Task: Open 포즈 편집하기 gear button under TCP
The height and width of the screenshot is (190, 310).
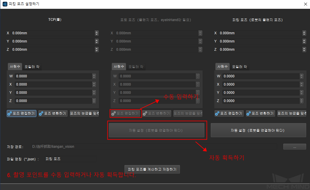Action: pos(21,113)
